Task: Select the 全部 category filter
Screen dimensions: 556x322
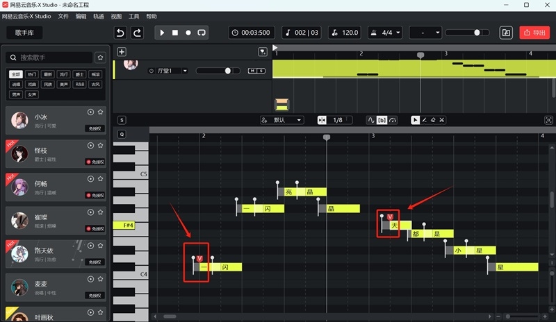Action: point(16,74)
